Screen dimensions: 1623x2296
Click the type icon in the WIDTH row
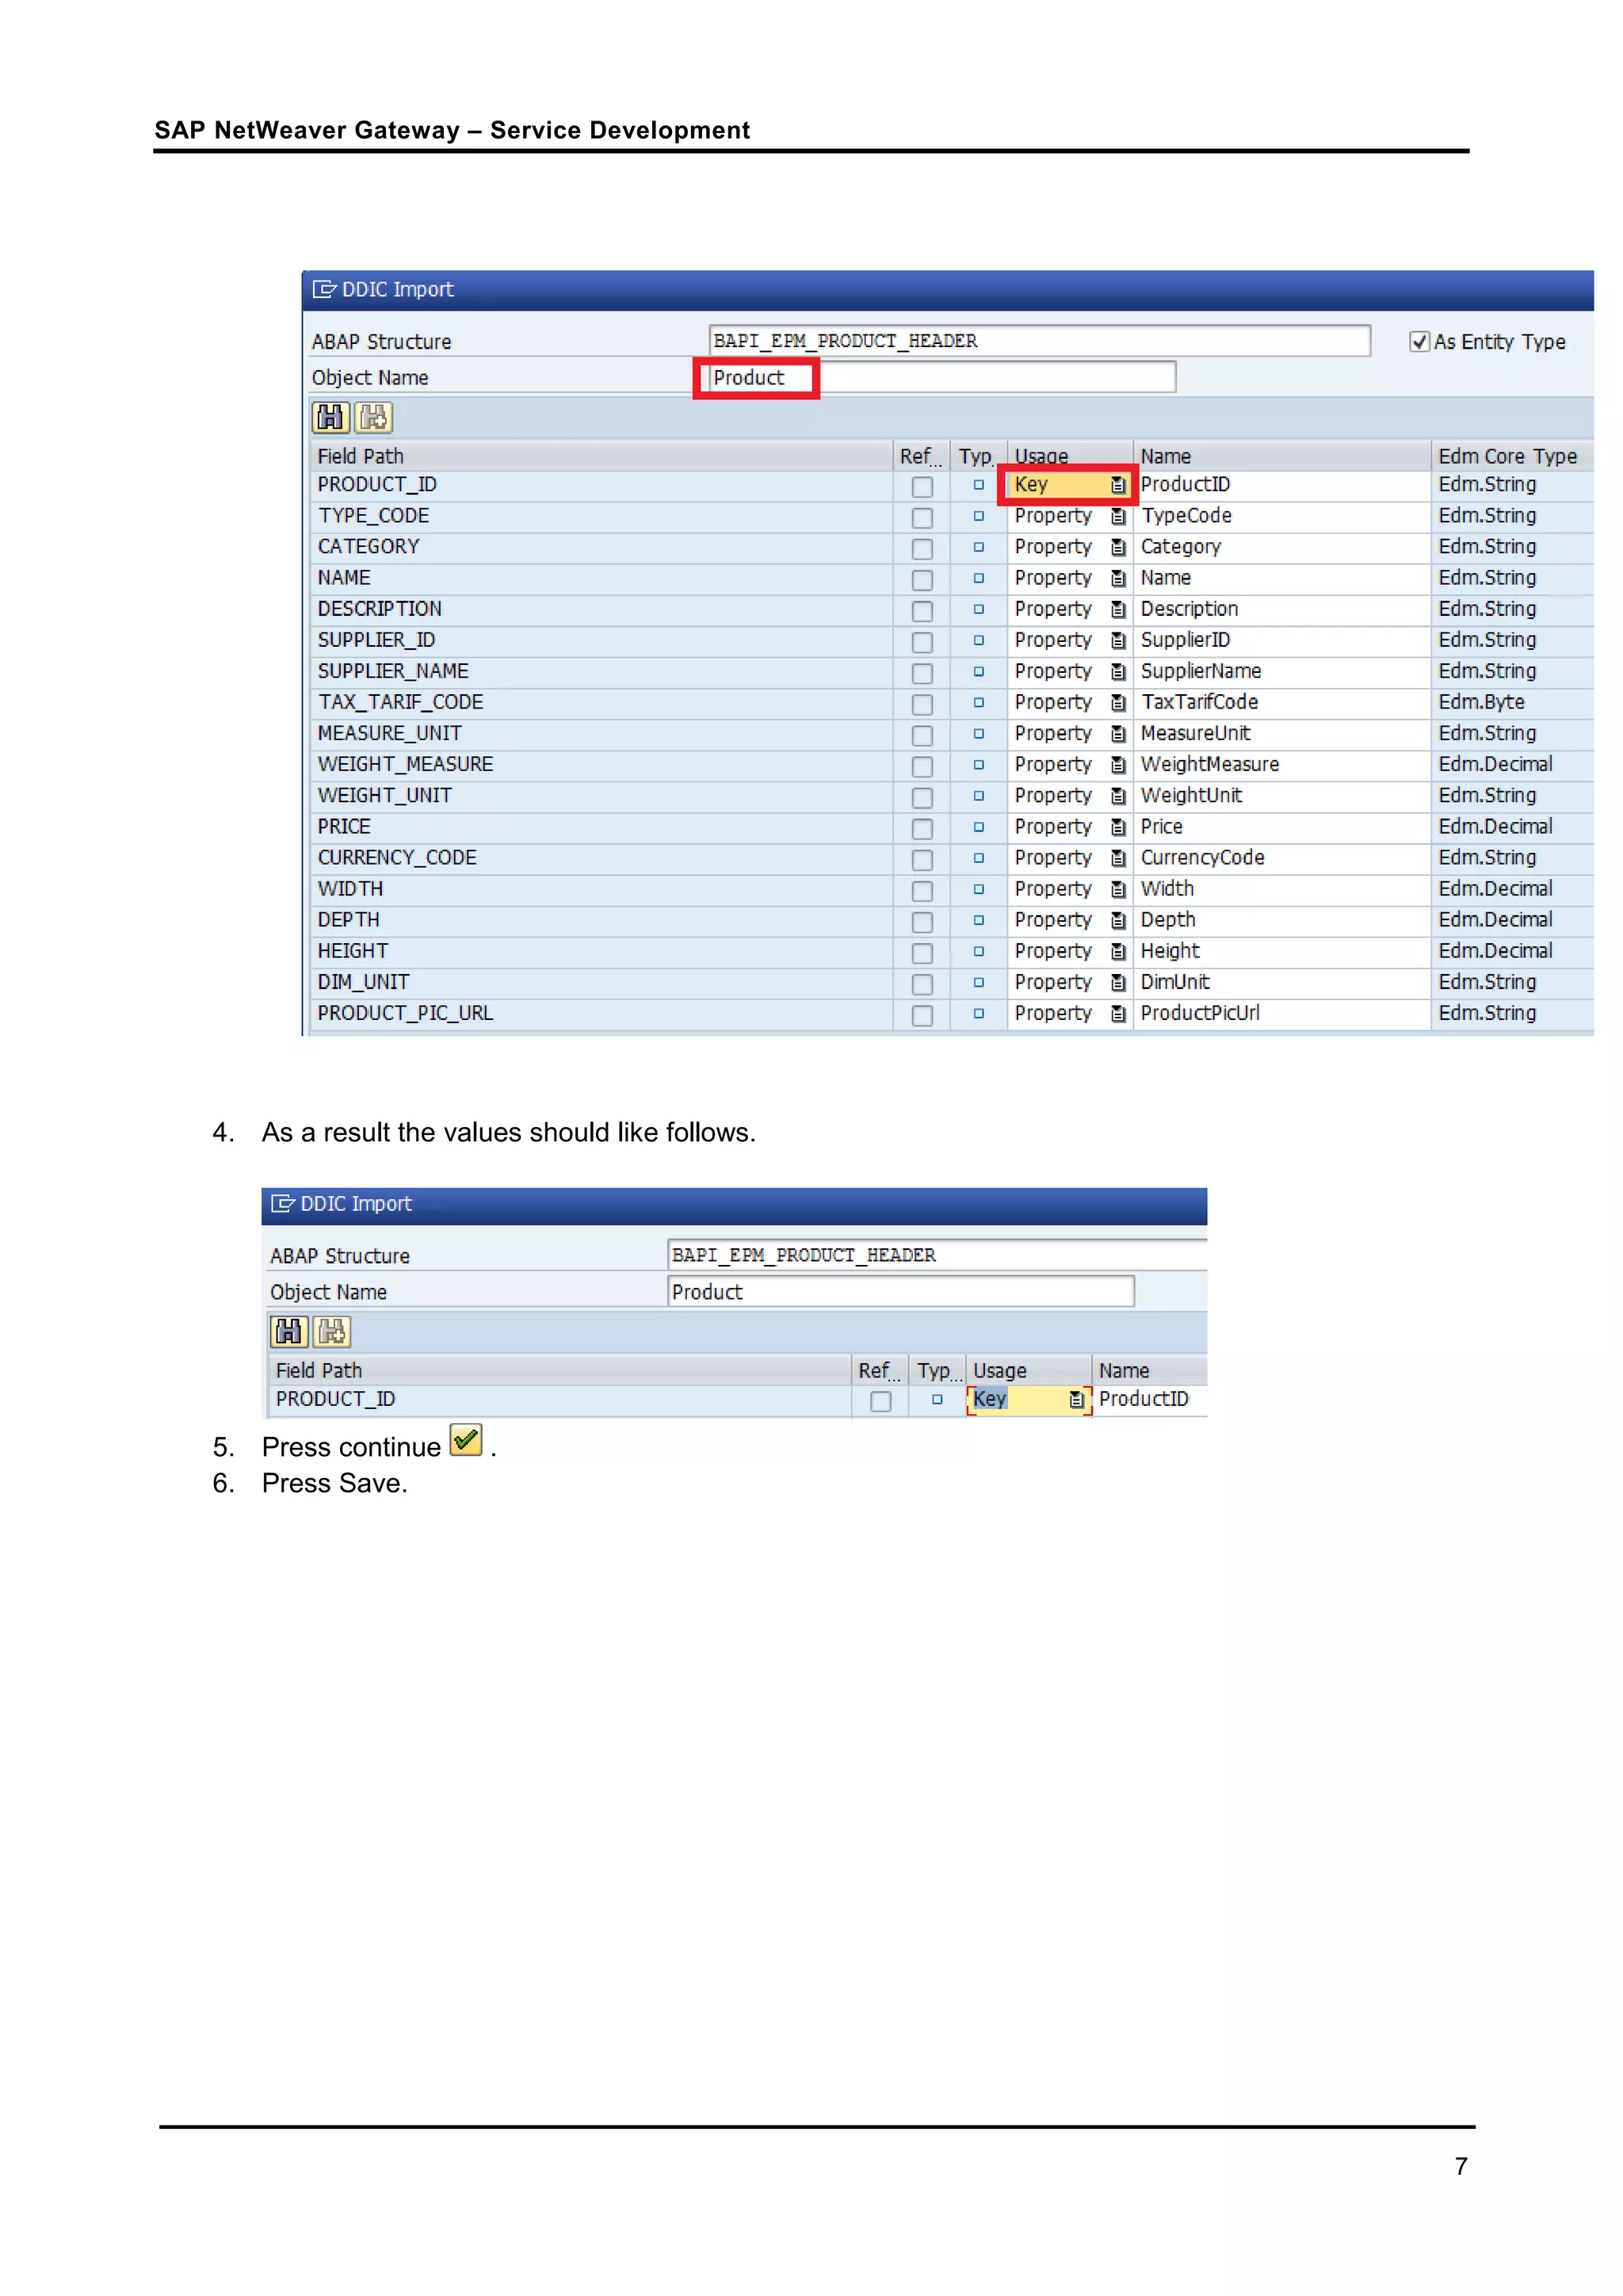[x=978, y=889]
